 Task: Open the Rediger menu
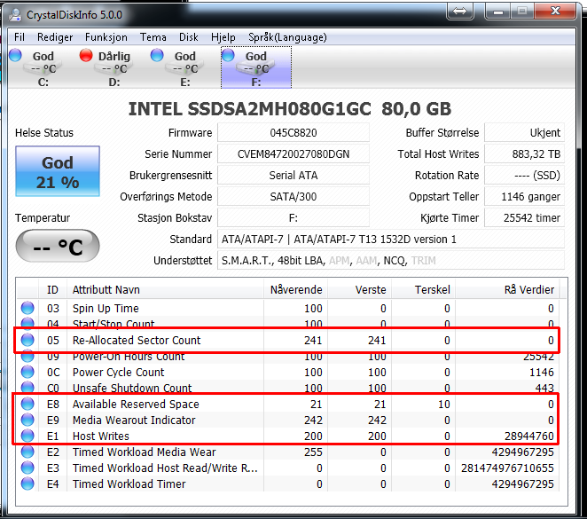(x=55, y=37)
